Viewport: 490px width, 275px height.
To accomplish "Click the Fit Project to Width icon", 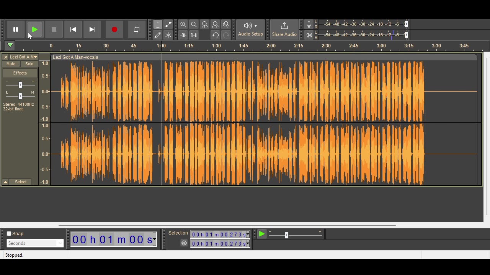I will click(x=215, y=24).
